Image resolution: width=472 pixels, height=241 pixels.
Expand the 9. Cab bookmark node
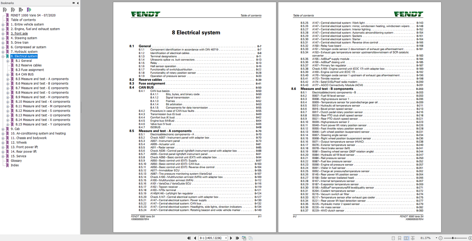click(3, 129)
